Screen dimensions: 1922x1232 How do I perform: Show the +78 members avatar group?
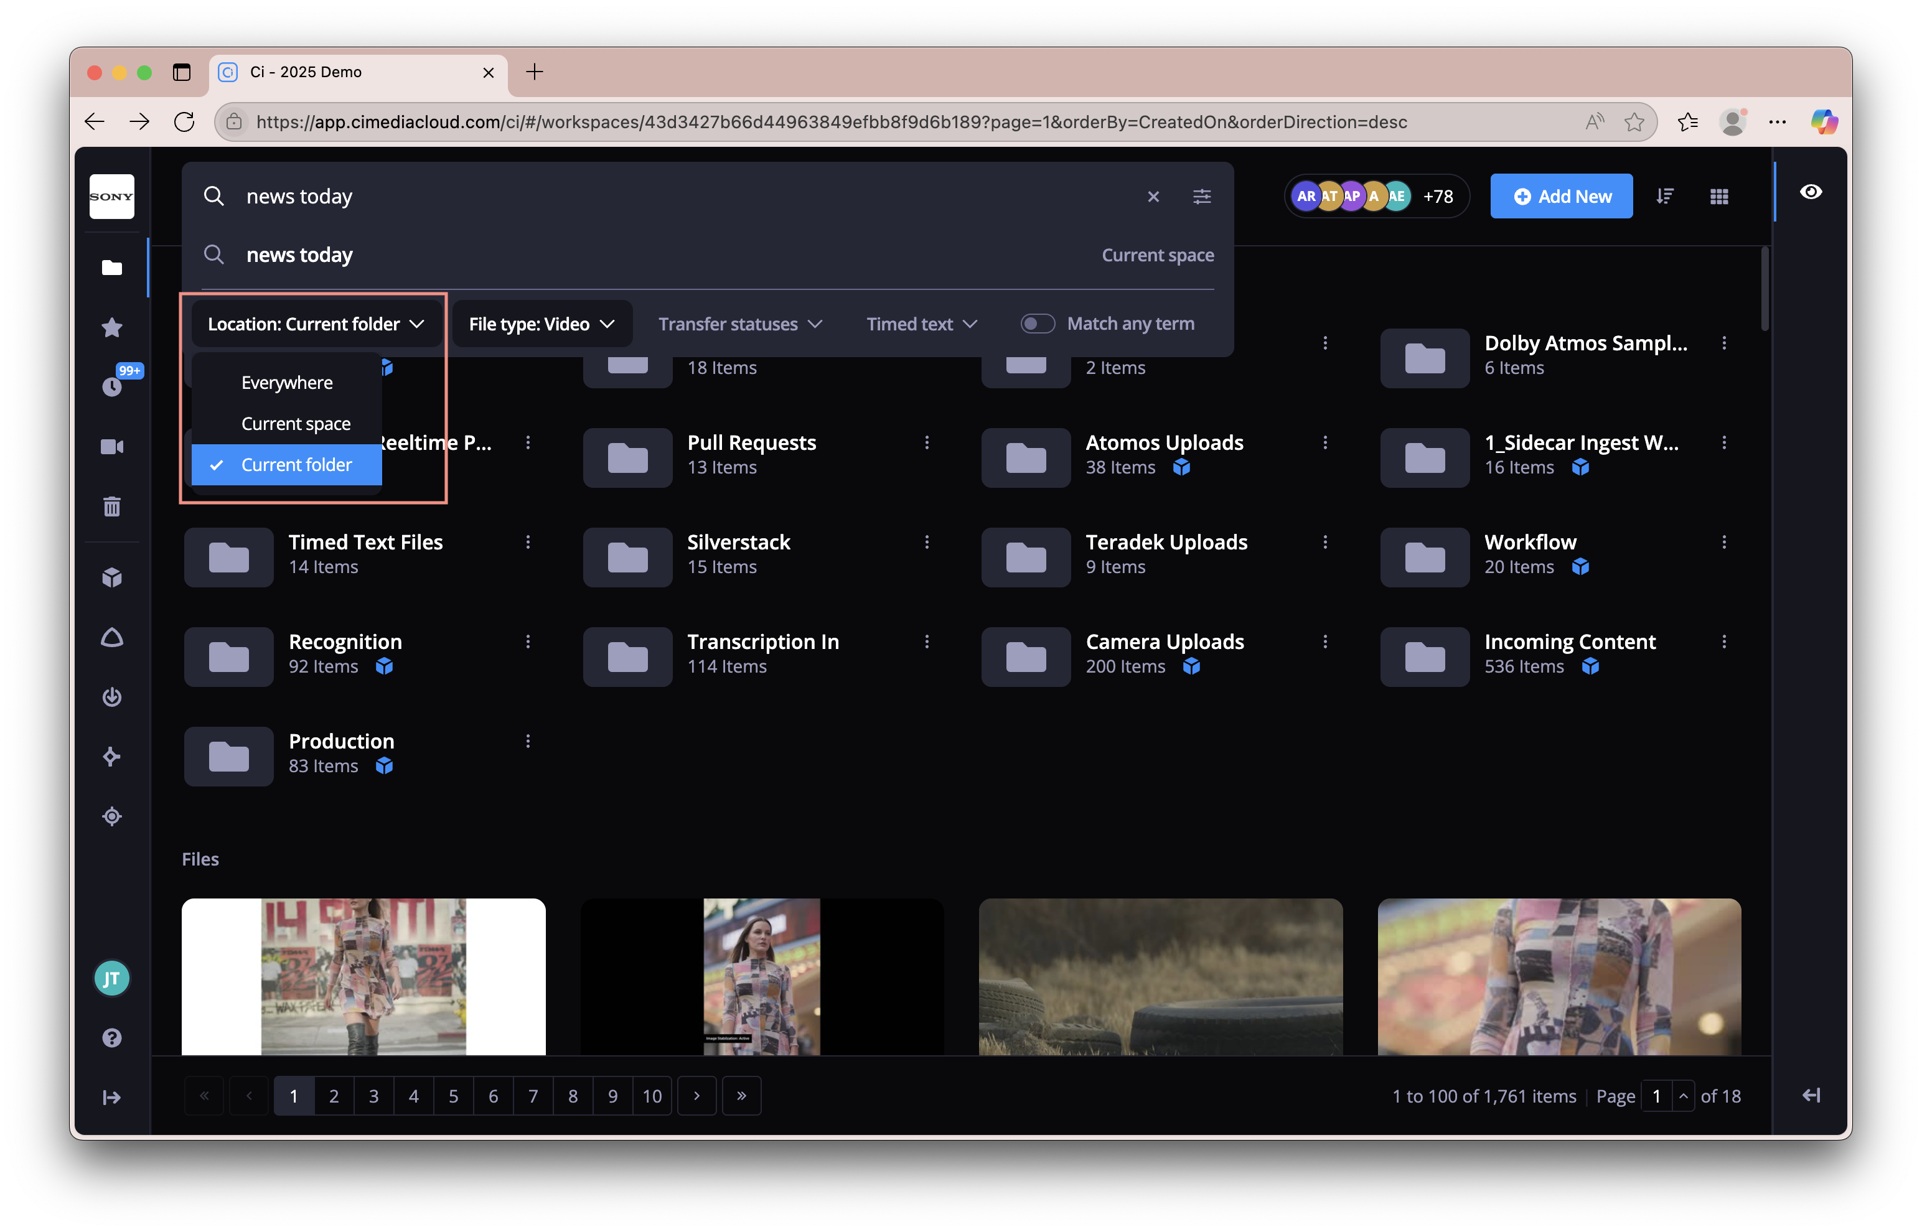point(1377,196)
